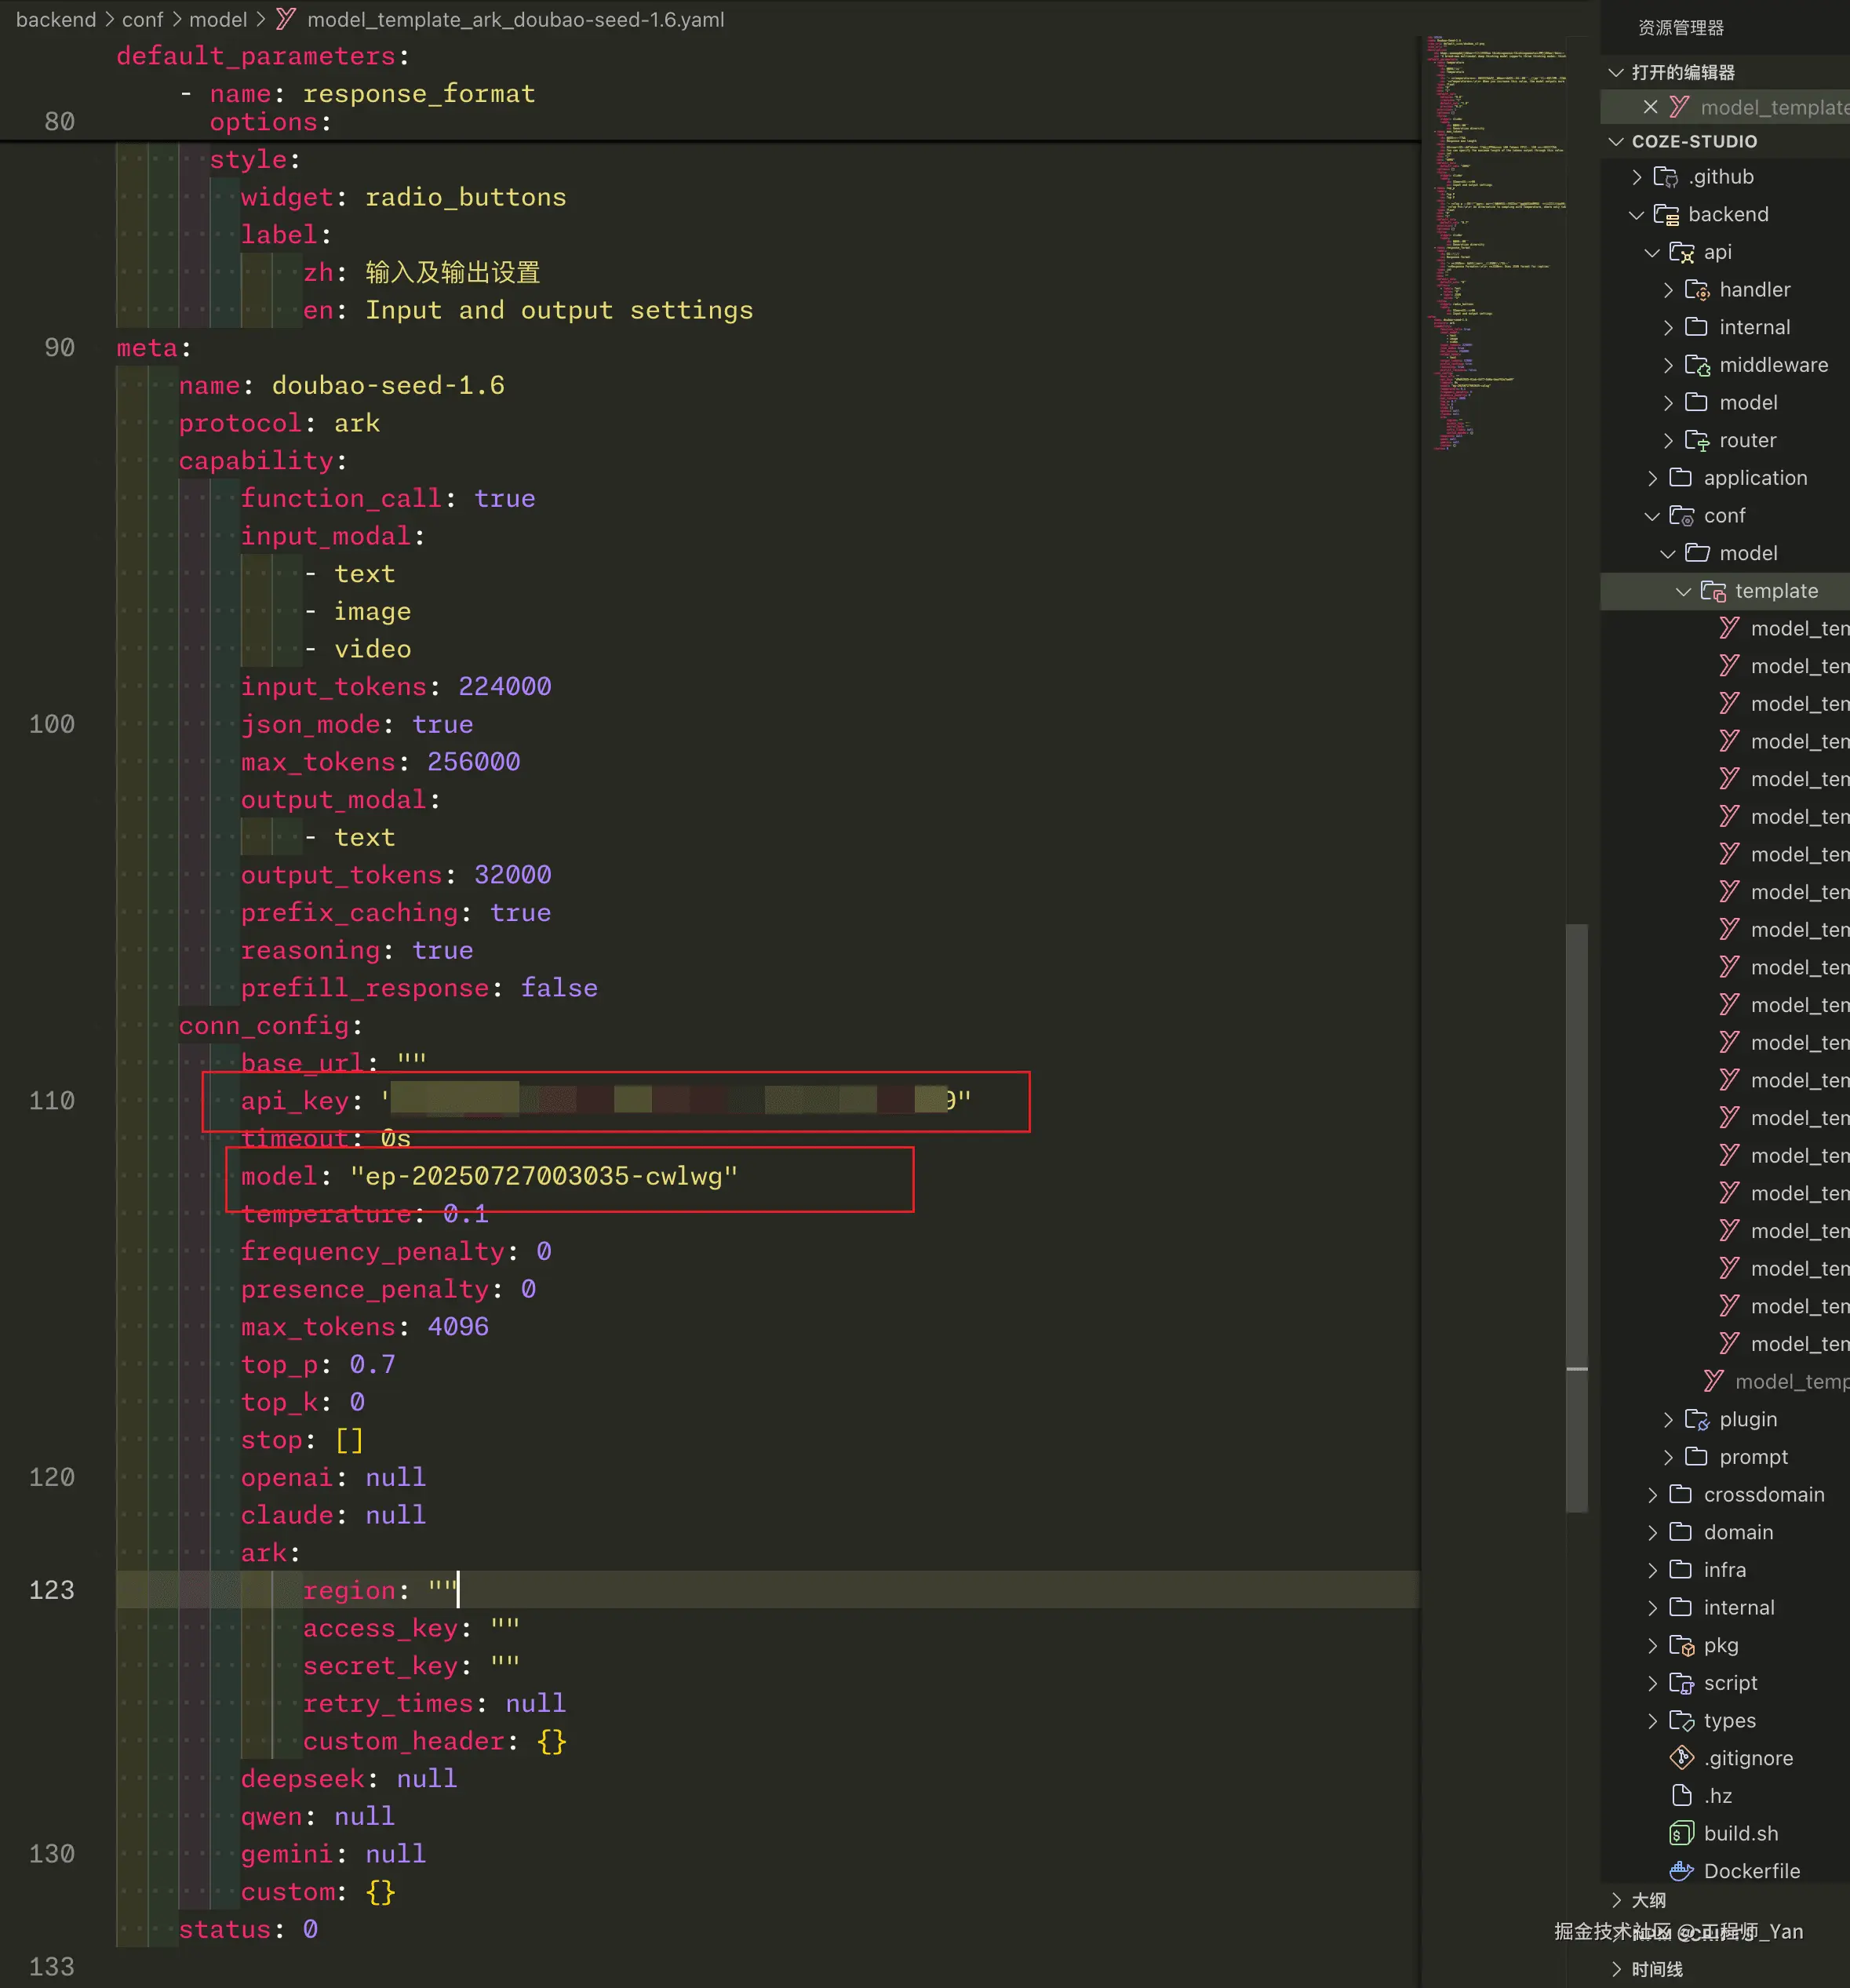Screen dimensions: 1850x1988
Task: Click the conf breadcrumb segment
Action: coord(142,19)
